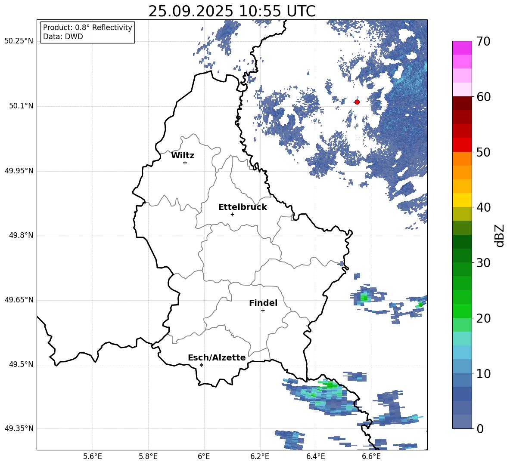The height and width of the screenshot is (465, 510).
Task: Click the colorbar tick label 20
Action: (x=483, y=318)
